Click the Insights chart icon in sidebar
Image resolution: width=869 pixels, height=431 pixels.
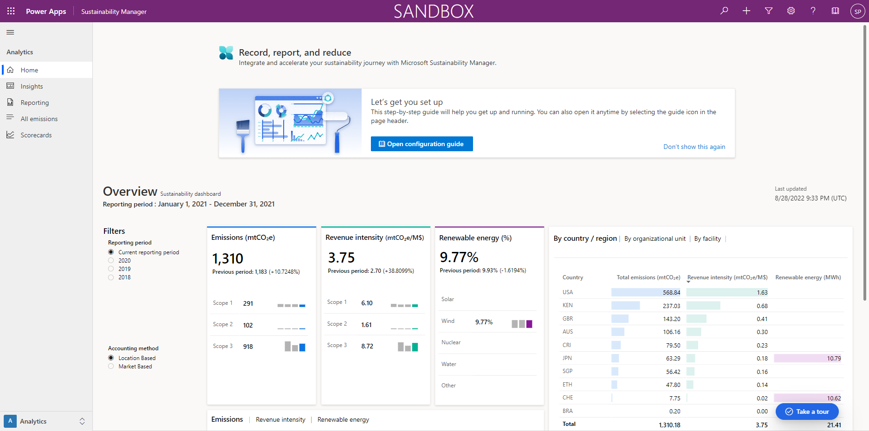(10, 86)
